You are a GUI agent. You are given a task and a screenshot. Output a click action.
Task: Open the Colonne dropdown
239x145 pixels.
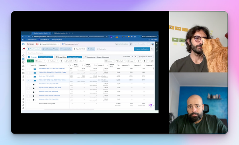(110, 61)
